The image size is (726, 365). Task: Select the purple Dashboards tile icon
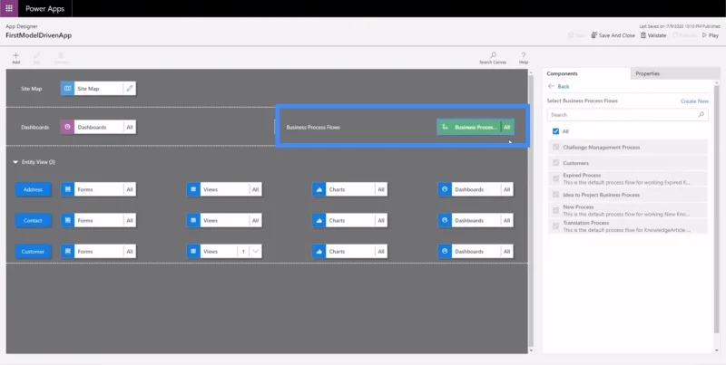pos(67,127)
